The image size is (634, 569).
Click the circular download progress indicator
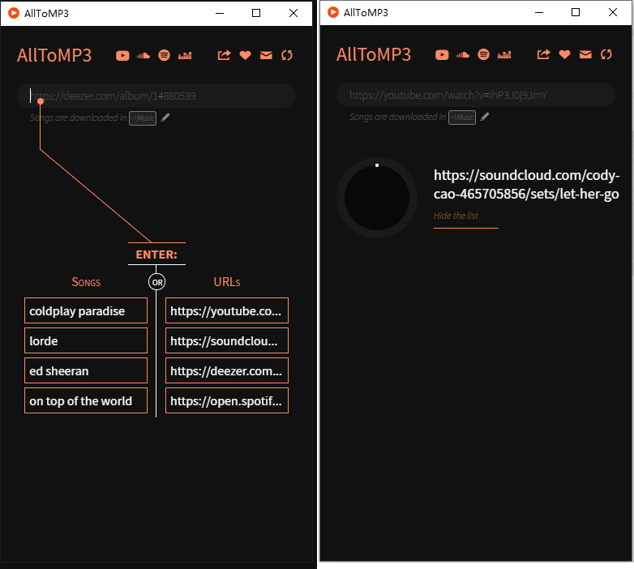pos(377,198)
